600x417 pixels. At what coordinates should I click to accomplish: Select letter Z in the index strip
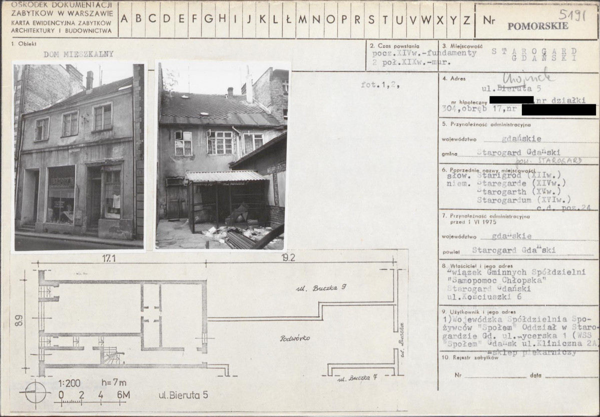coord(466,19)
